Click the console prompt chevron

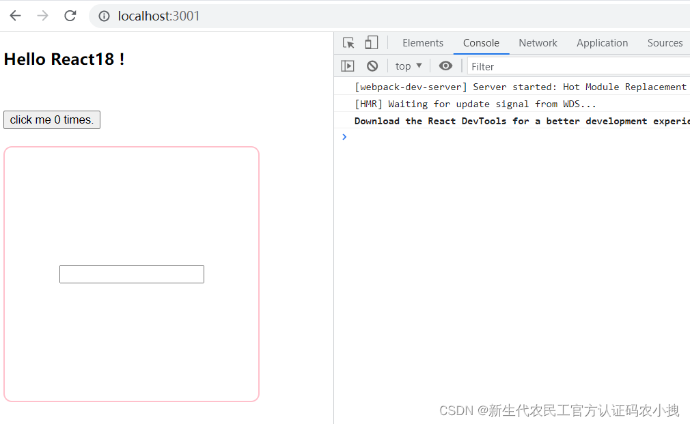pyautogui.click(x=344, y=137)
